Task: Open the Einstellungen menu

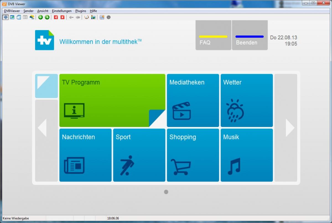Action: pyautogui.click(x=62, y=11)
